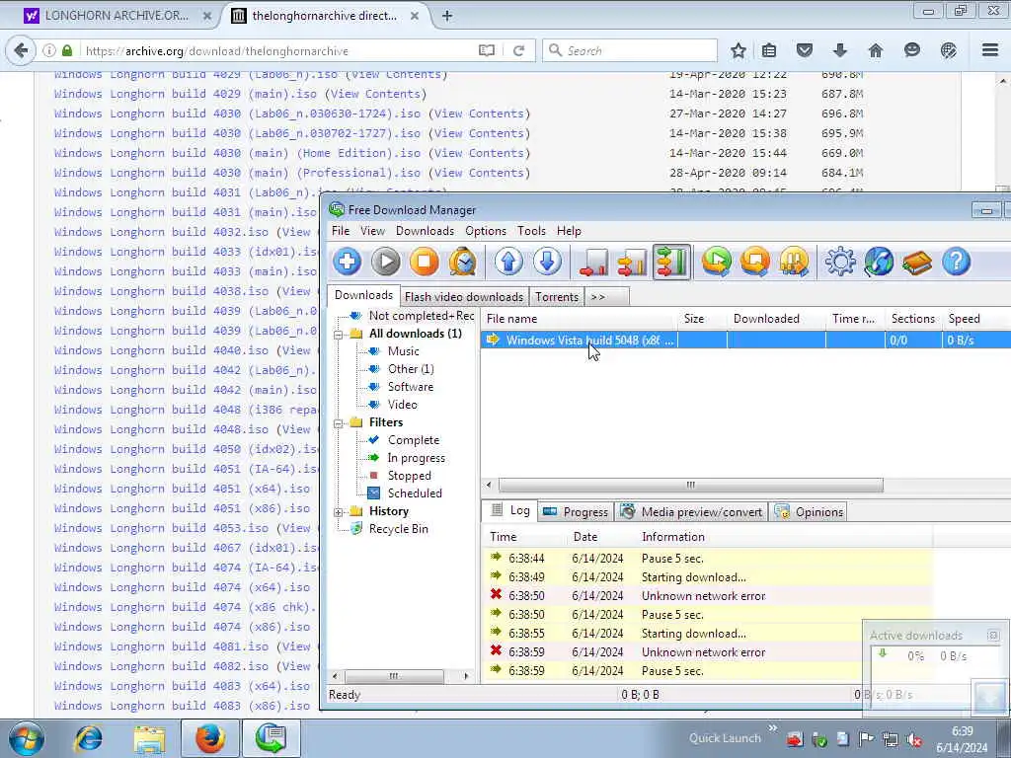
Task: Switch to the Torrents tab
Action: tap(557, 296)
